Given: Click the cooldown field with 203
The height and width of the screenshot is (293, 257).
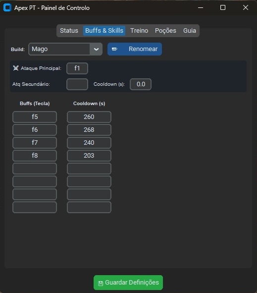Looking at the screenshot, I should [89, 156].
